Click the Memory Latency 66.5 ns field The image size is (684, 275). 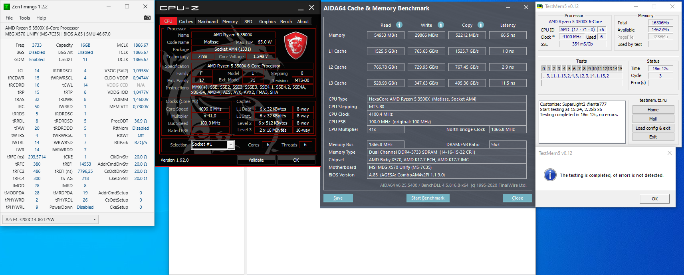508,35
